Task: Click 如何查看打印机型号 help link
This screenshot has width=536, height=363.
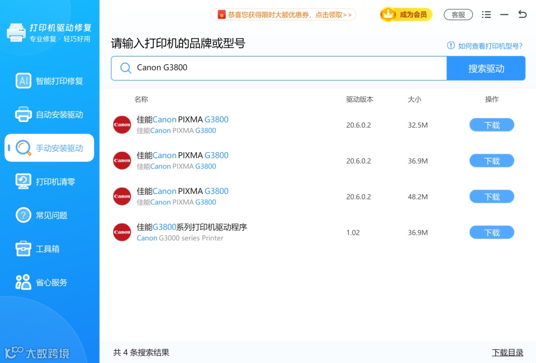Action: pos(490,46)
